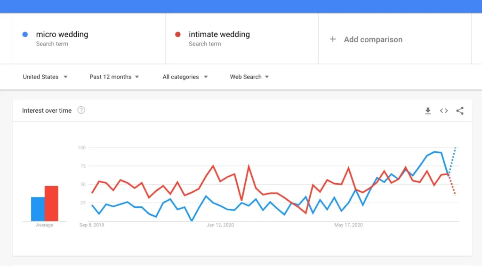Viewport: 482px width, 266px height.
Task: Click the blue Average bar
Action: tap(38, 209)
